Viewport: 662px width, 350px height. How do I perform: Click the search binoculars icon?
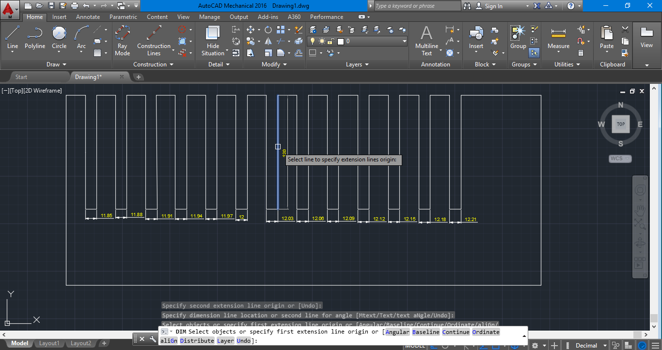467,6
